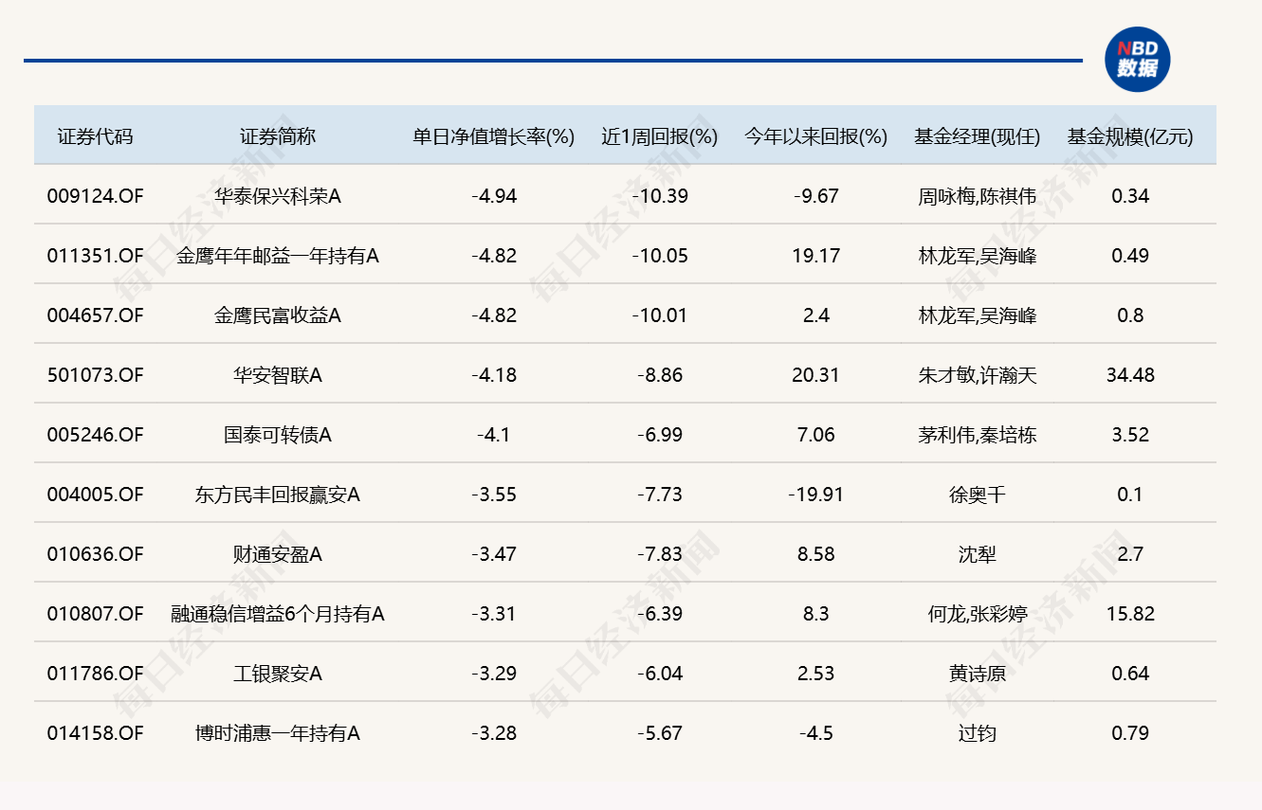Screen dimensions: 1262x810
Task: Click the -6.99 weekly return value
Action: coord(660,435)
